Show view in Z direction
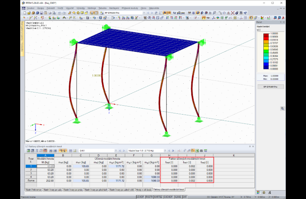 pyautogui.click(x=176, y=18)
